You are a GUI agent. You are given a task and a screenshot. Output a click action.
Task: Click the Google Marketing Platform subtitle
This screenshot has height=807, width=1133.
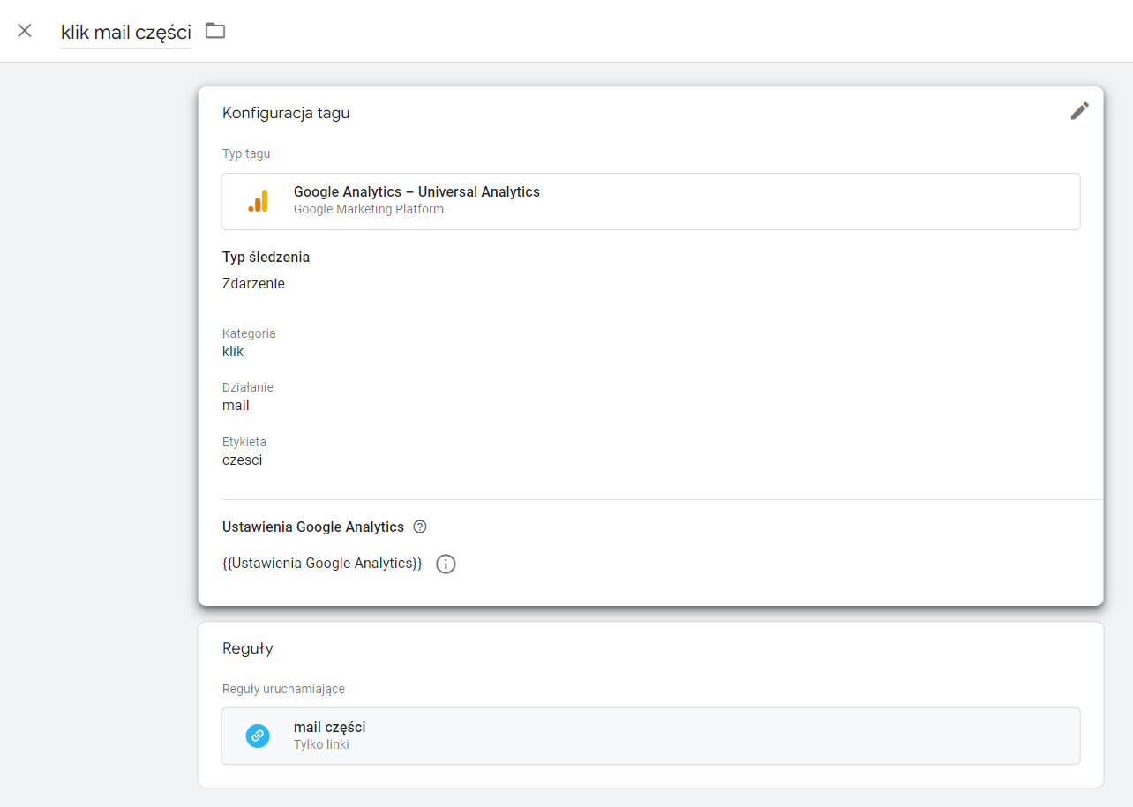[x=369, y=209]
